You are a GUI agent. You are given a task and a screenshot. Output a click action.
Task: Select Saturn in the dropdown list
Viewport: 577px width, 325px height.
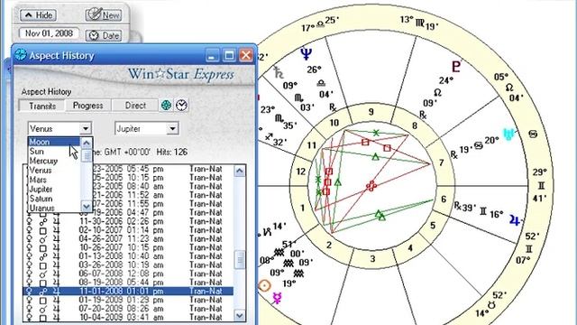point(54,199)
